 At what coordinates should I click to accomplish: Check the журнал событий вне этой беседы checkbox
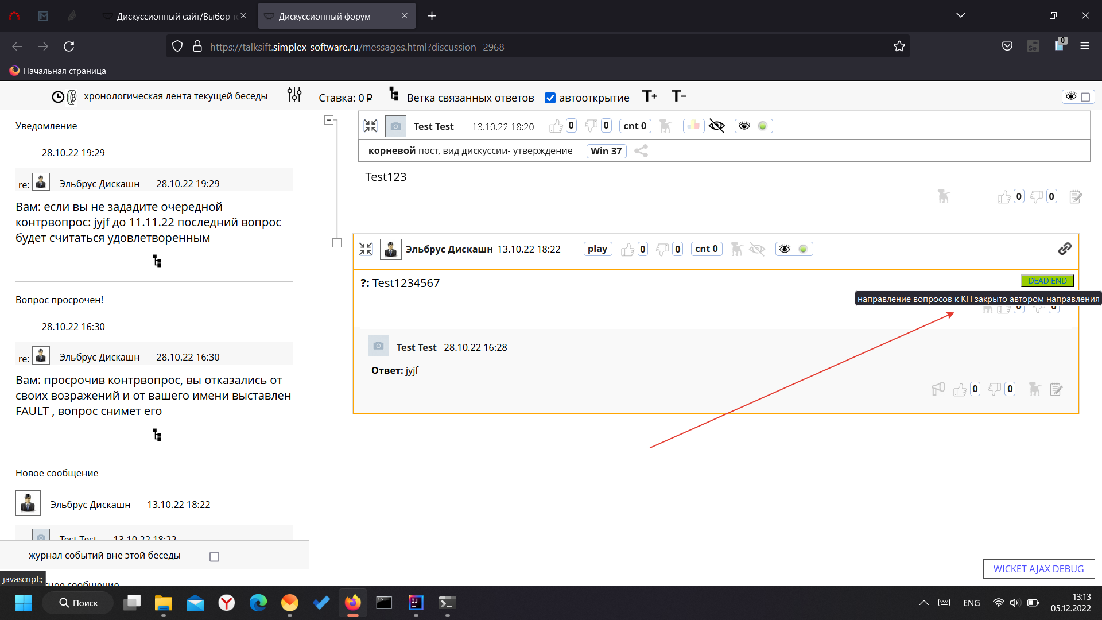click(x=215, y=557)
